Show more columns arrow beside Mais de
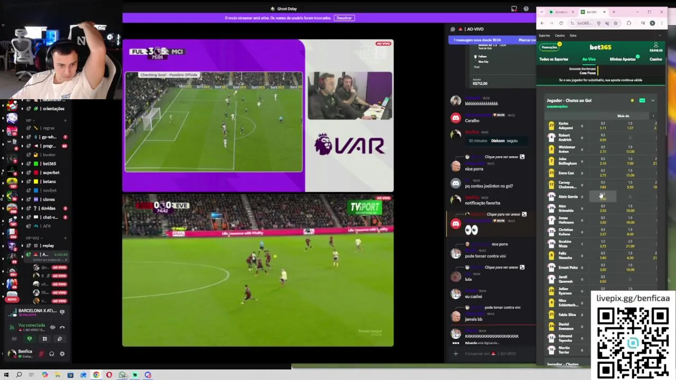Viewport: 676px width, 380px height. pos(653,116)
